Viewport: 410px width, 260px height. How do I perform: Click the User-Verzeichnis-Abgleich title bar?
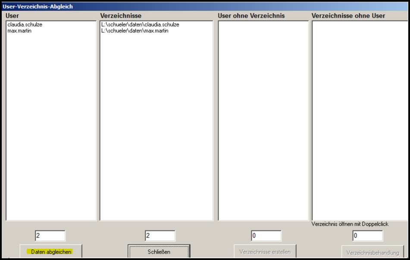pos(172,6)
